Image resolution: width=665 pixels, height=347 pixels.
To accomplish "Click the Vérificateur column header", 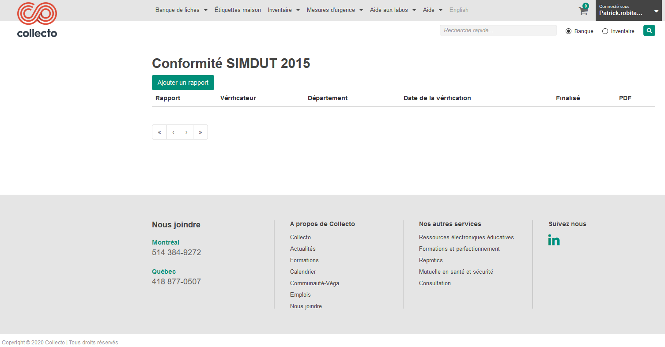I will coord(238,98).
